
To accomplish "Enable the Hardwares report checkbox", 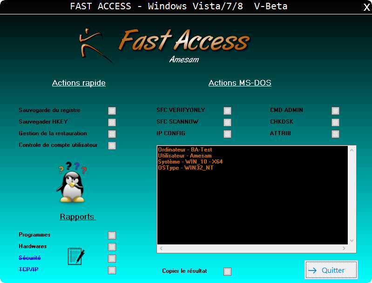I will [112, 247].
